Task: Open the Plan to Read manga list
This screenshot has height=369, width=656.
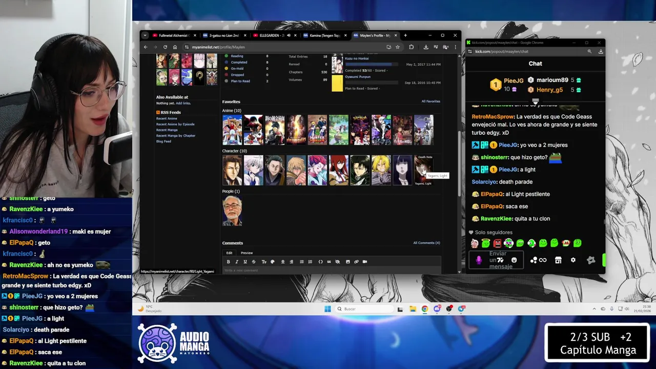Action: click(240, 81)
